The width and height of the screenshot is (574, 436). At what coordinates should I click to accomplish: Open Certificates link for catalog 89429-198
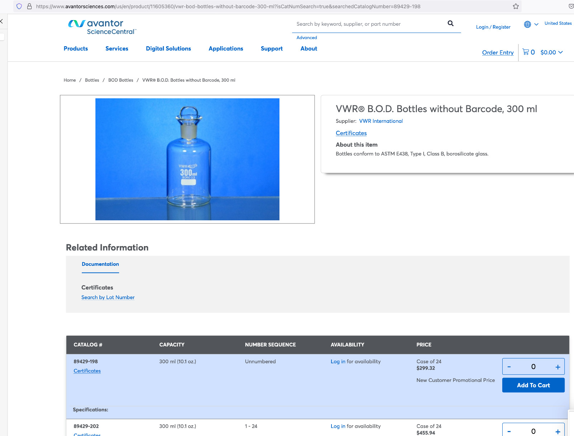click(87, 371)
